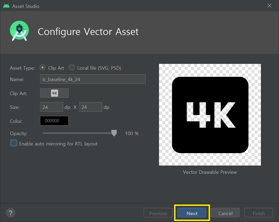
Task: Click the 4K clip art icon button
Action: 54,93
